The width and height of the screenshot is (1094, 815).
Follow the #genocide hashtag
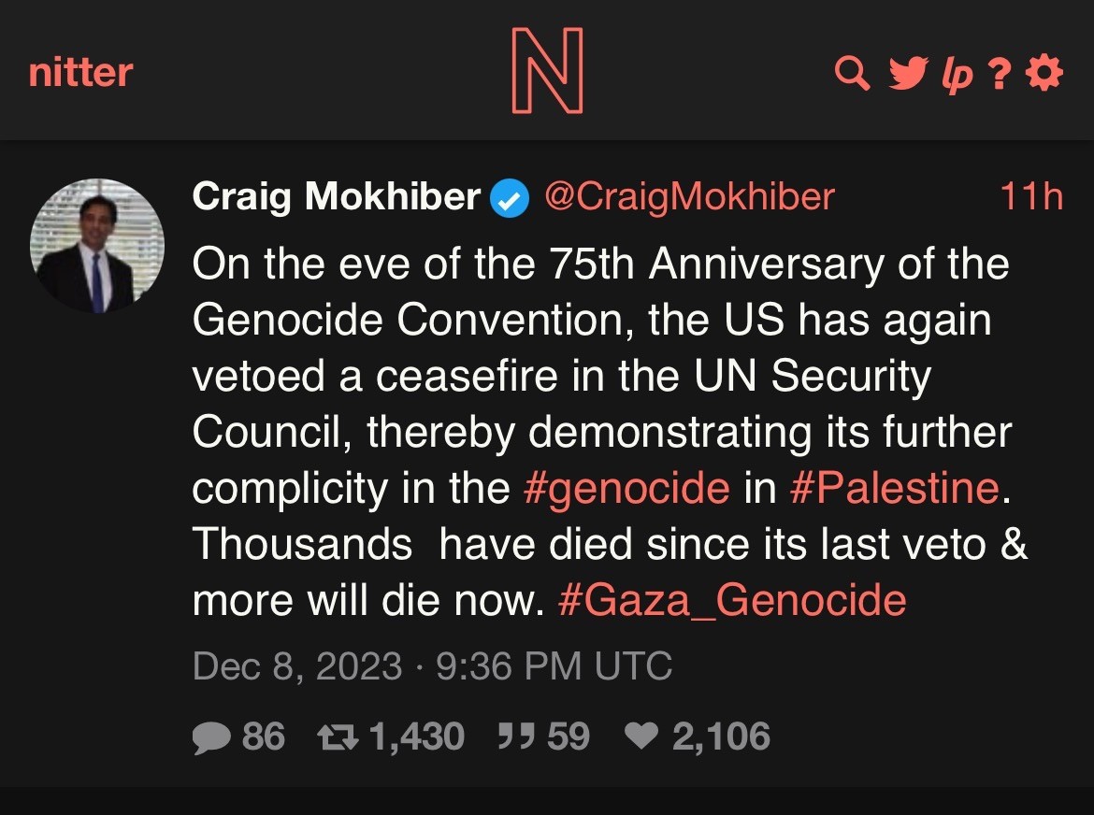[626, 489]
